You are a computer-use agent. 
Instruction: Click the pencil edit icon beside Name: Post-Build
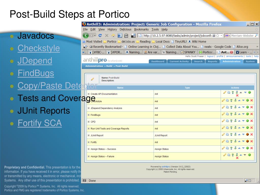92,79
